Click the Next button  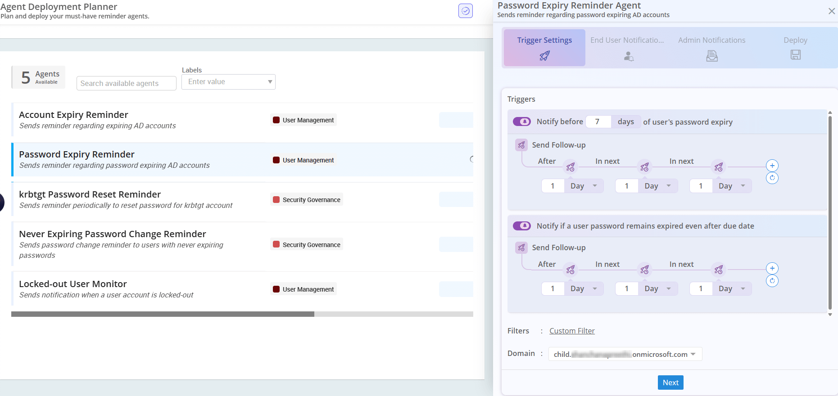pyautogui.click(x=670, y=382)
